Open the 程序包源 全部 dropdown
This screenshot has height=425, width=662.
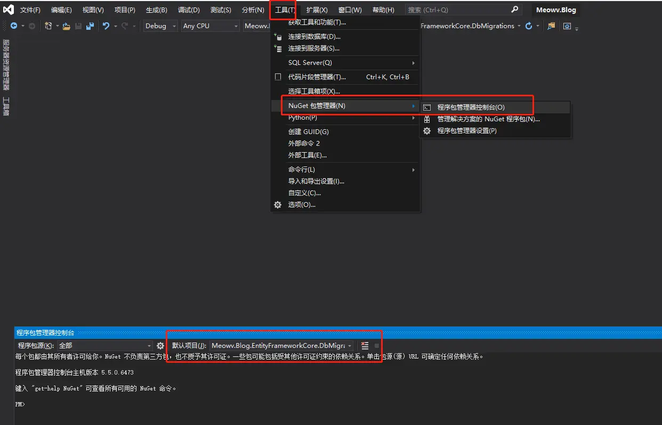pyautogui.click(x=105, y=346)
